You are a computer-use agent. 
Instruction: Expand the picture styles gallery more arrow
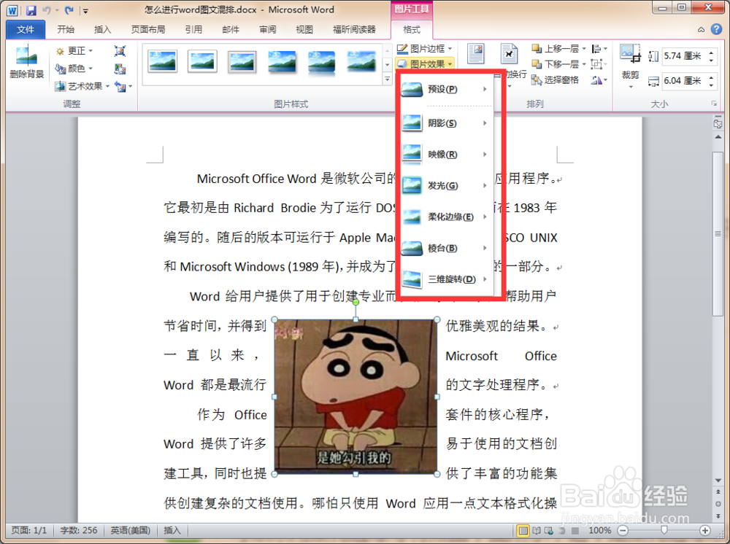[x=387, y=79]
